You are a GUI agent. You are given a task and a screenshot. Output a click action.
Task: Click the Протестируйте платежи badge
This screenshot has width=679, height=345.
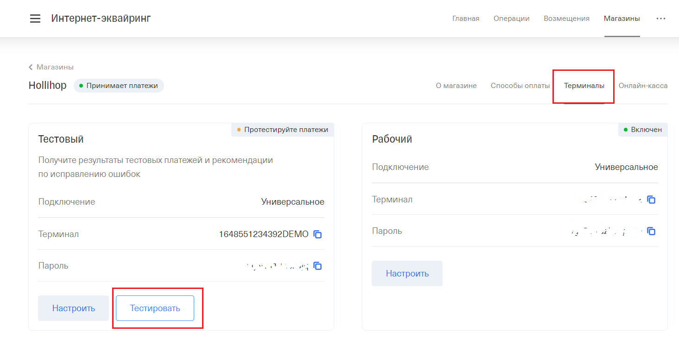click(x=283, y=130)
